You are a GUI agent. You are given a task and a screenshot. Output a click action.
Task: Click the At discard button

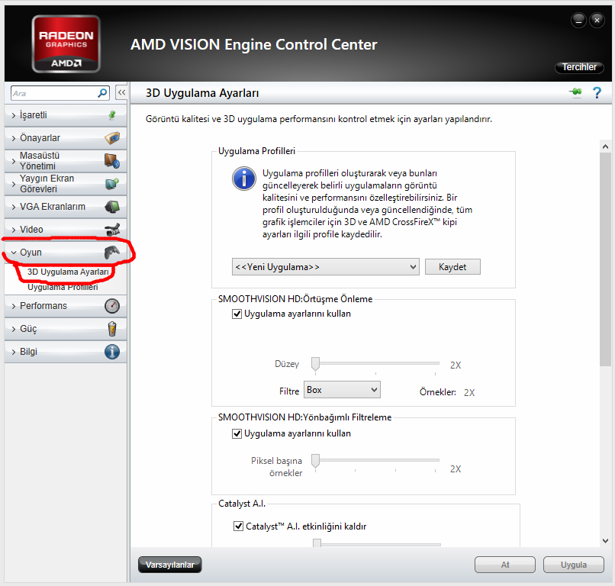[505, 565]
